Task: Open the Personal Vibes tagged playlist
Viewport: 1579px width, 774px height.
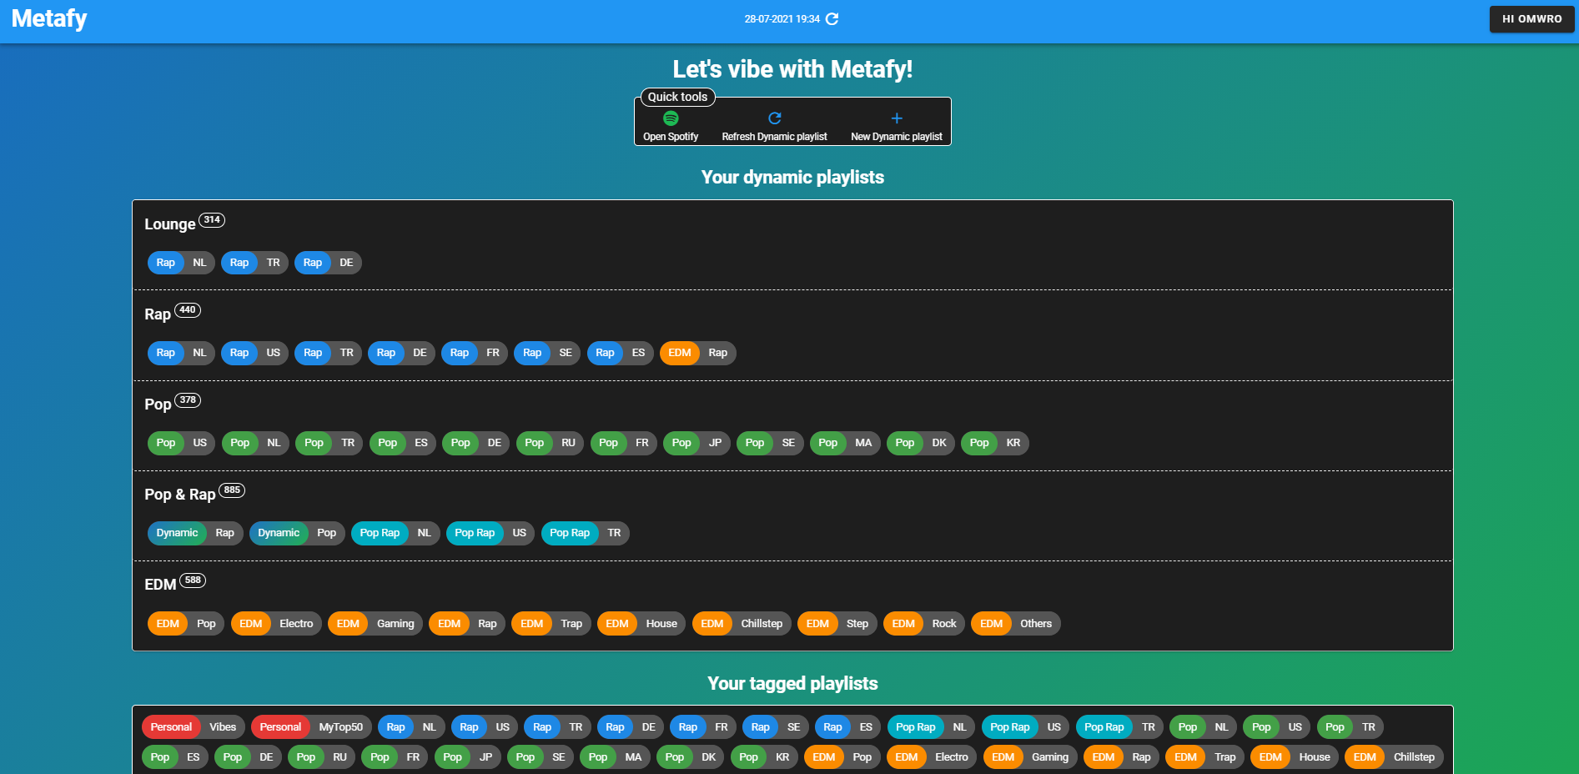Action: pos(194,727)
